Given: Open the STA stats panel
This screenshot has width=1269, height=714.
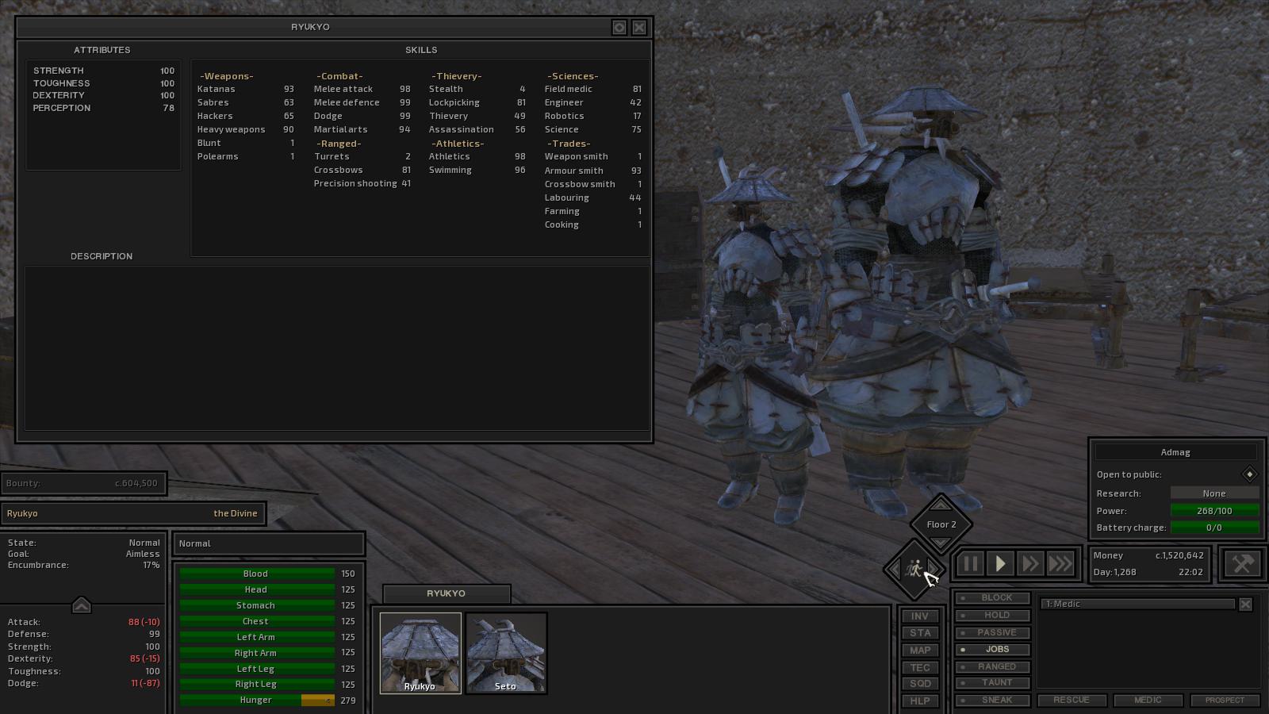Looking at the screenshot, I should click(x=920, y=633).
